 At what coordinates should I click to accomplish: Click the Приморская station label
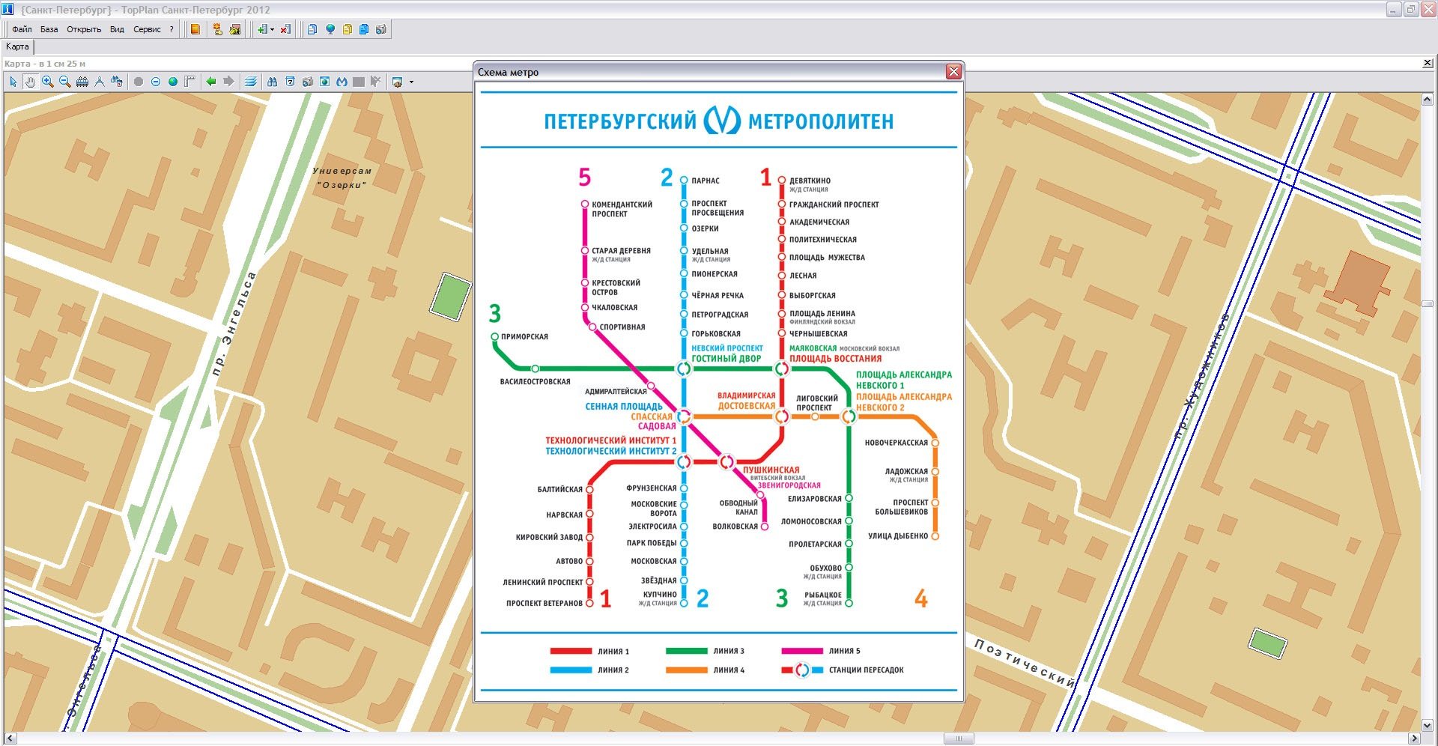pos(524,337)
